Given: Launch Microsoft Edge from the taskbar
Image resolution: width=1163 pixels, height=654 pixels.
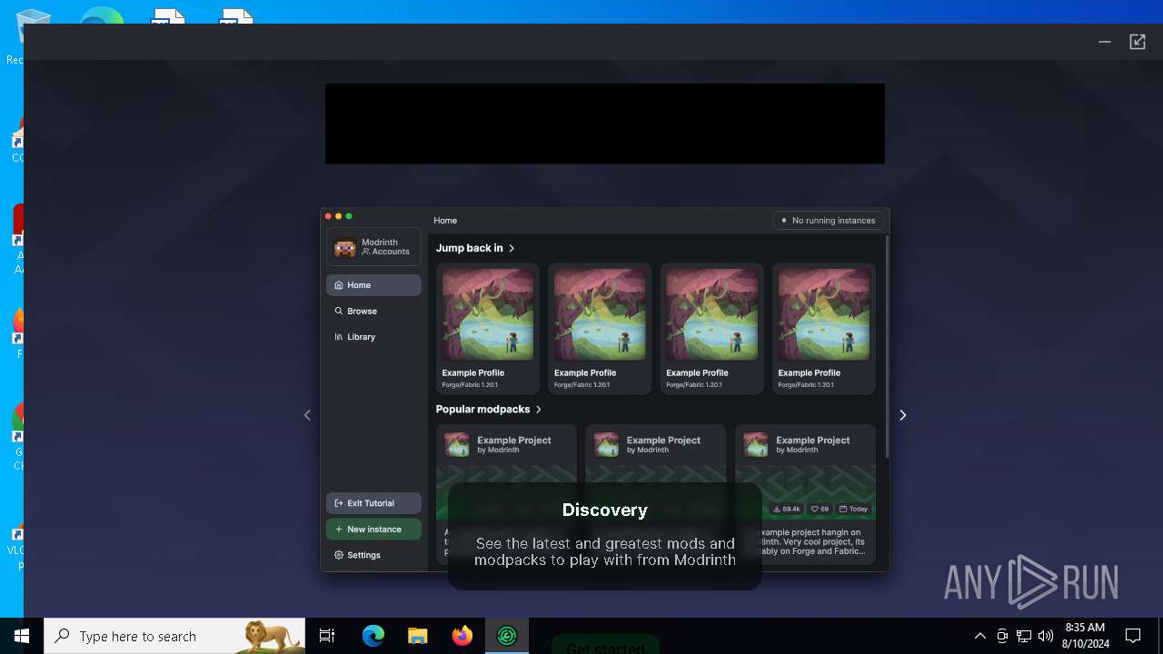Looking at the screenshot, I should pos(373,636).
